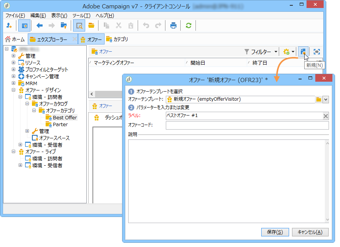Screen dimensions: 340x247
Task: Click the copy icon in toolbar
Action: 106,25
